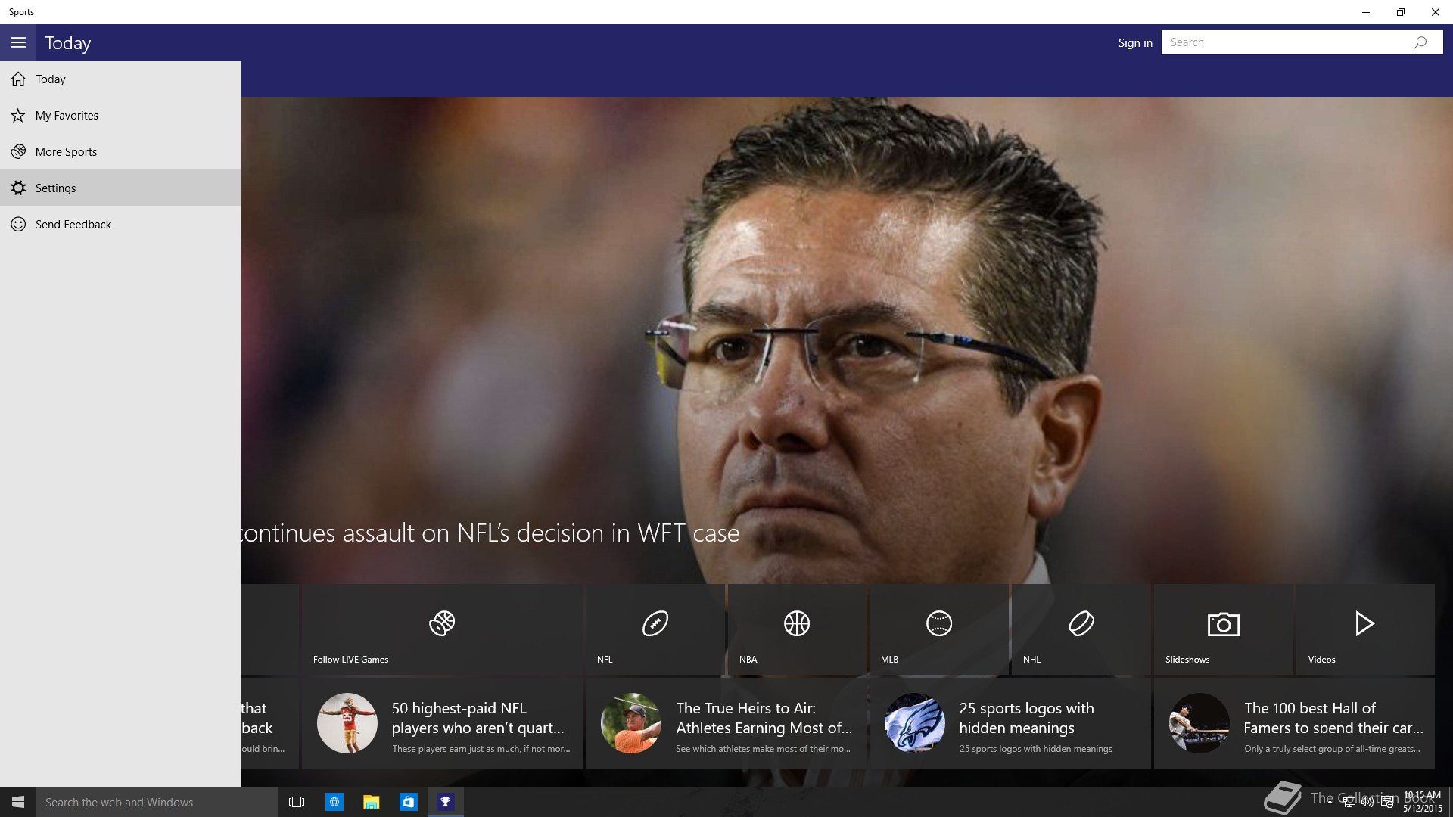Select More Sports in the sidebar
Image resolution: width=1453 pixels, height=817 pixels.
coord(120,151)
